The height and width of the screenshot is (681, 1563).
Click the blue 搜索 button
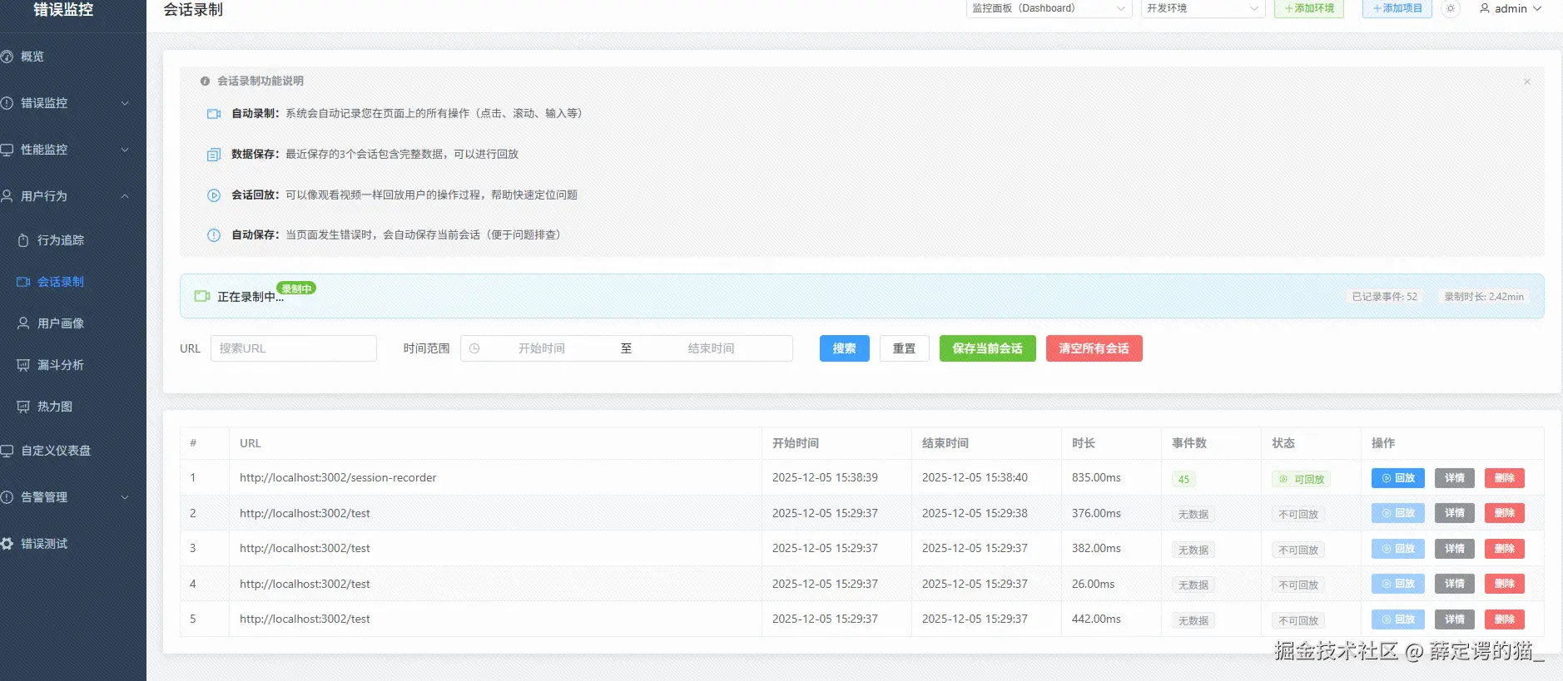point(845,348)
